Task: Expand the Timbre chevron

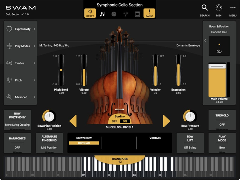Action: click(x=34, y=63)
